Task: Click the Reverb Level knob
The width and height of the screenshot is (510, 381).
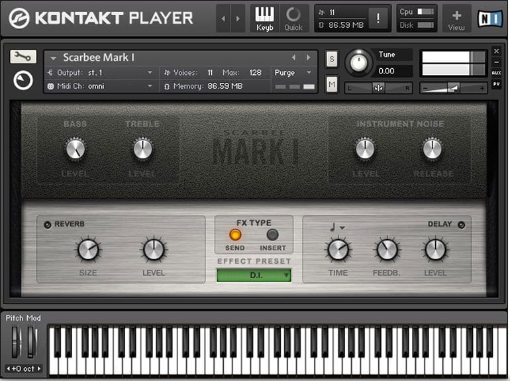Action: [154, 250]
